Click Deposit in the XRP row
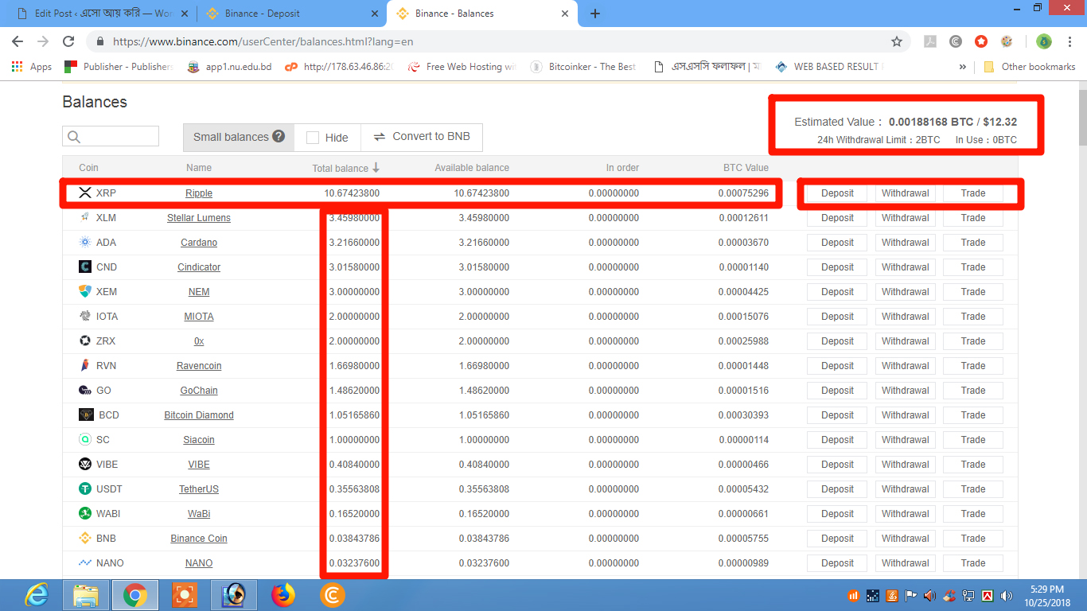The image size is (1087, 611). [837, 193]
